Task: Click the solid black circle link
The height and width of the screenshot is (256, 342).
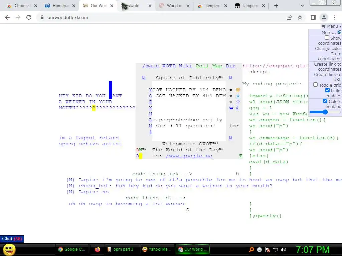Action: click(x=231, y=90)
